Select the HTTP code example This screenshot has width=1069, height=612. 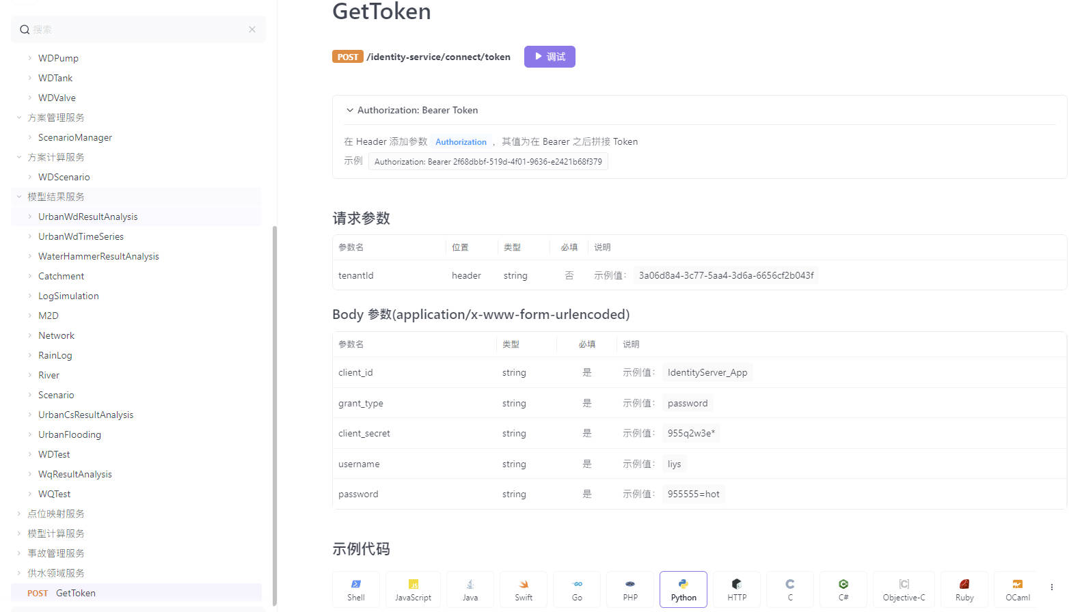pyautogui.click(x=737, y=589)
